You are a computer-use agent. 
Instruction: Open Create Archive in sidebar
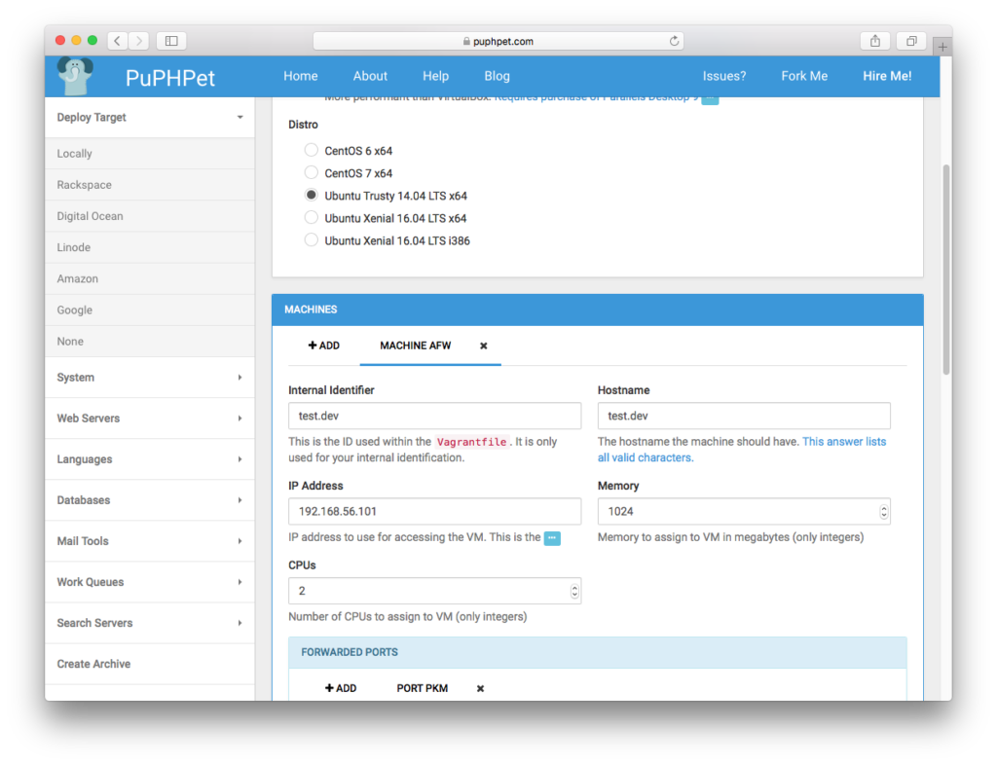pos(150,664)
